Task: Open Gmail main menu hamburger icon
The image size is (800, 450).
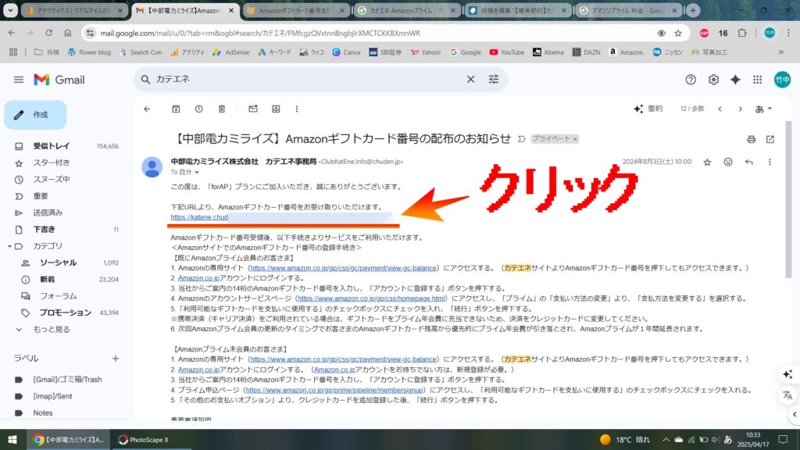Action: coord(19,80)
